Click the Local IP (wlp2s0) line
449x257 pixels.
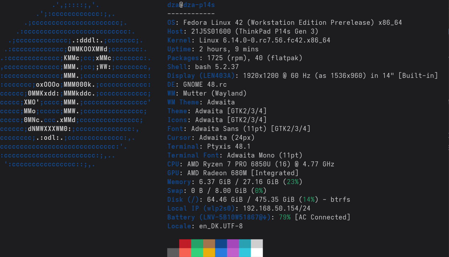point(239,209)
